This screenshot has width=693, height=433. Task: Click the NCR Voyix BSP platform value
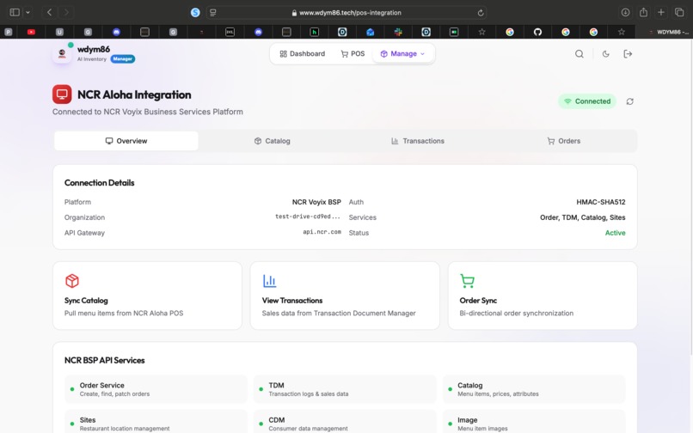coord(316,202)
